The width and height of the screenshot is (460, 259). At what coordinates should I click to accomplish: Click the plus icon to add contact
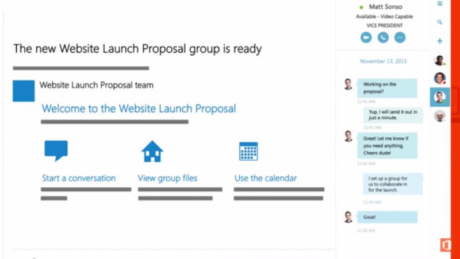point(440,41)
